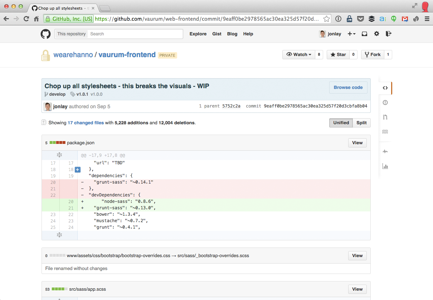Open the GitHub Octocat home logo

click(x=45, y=34)
